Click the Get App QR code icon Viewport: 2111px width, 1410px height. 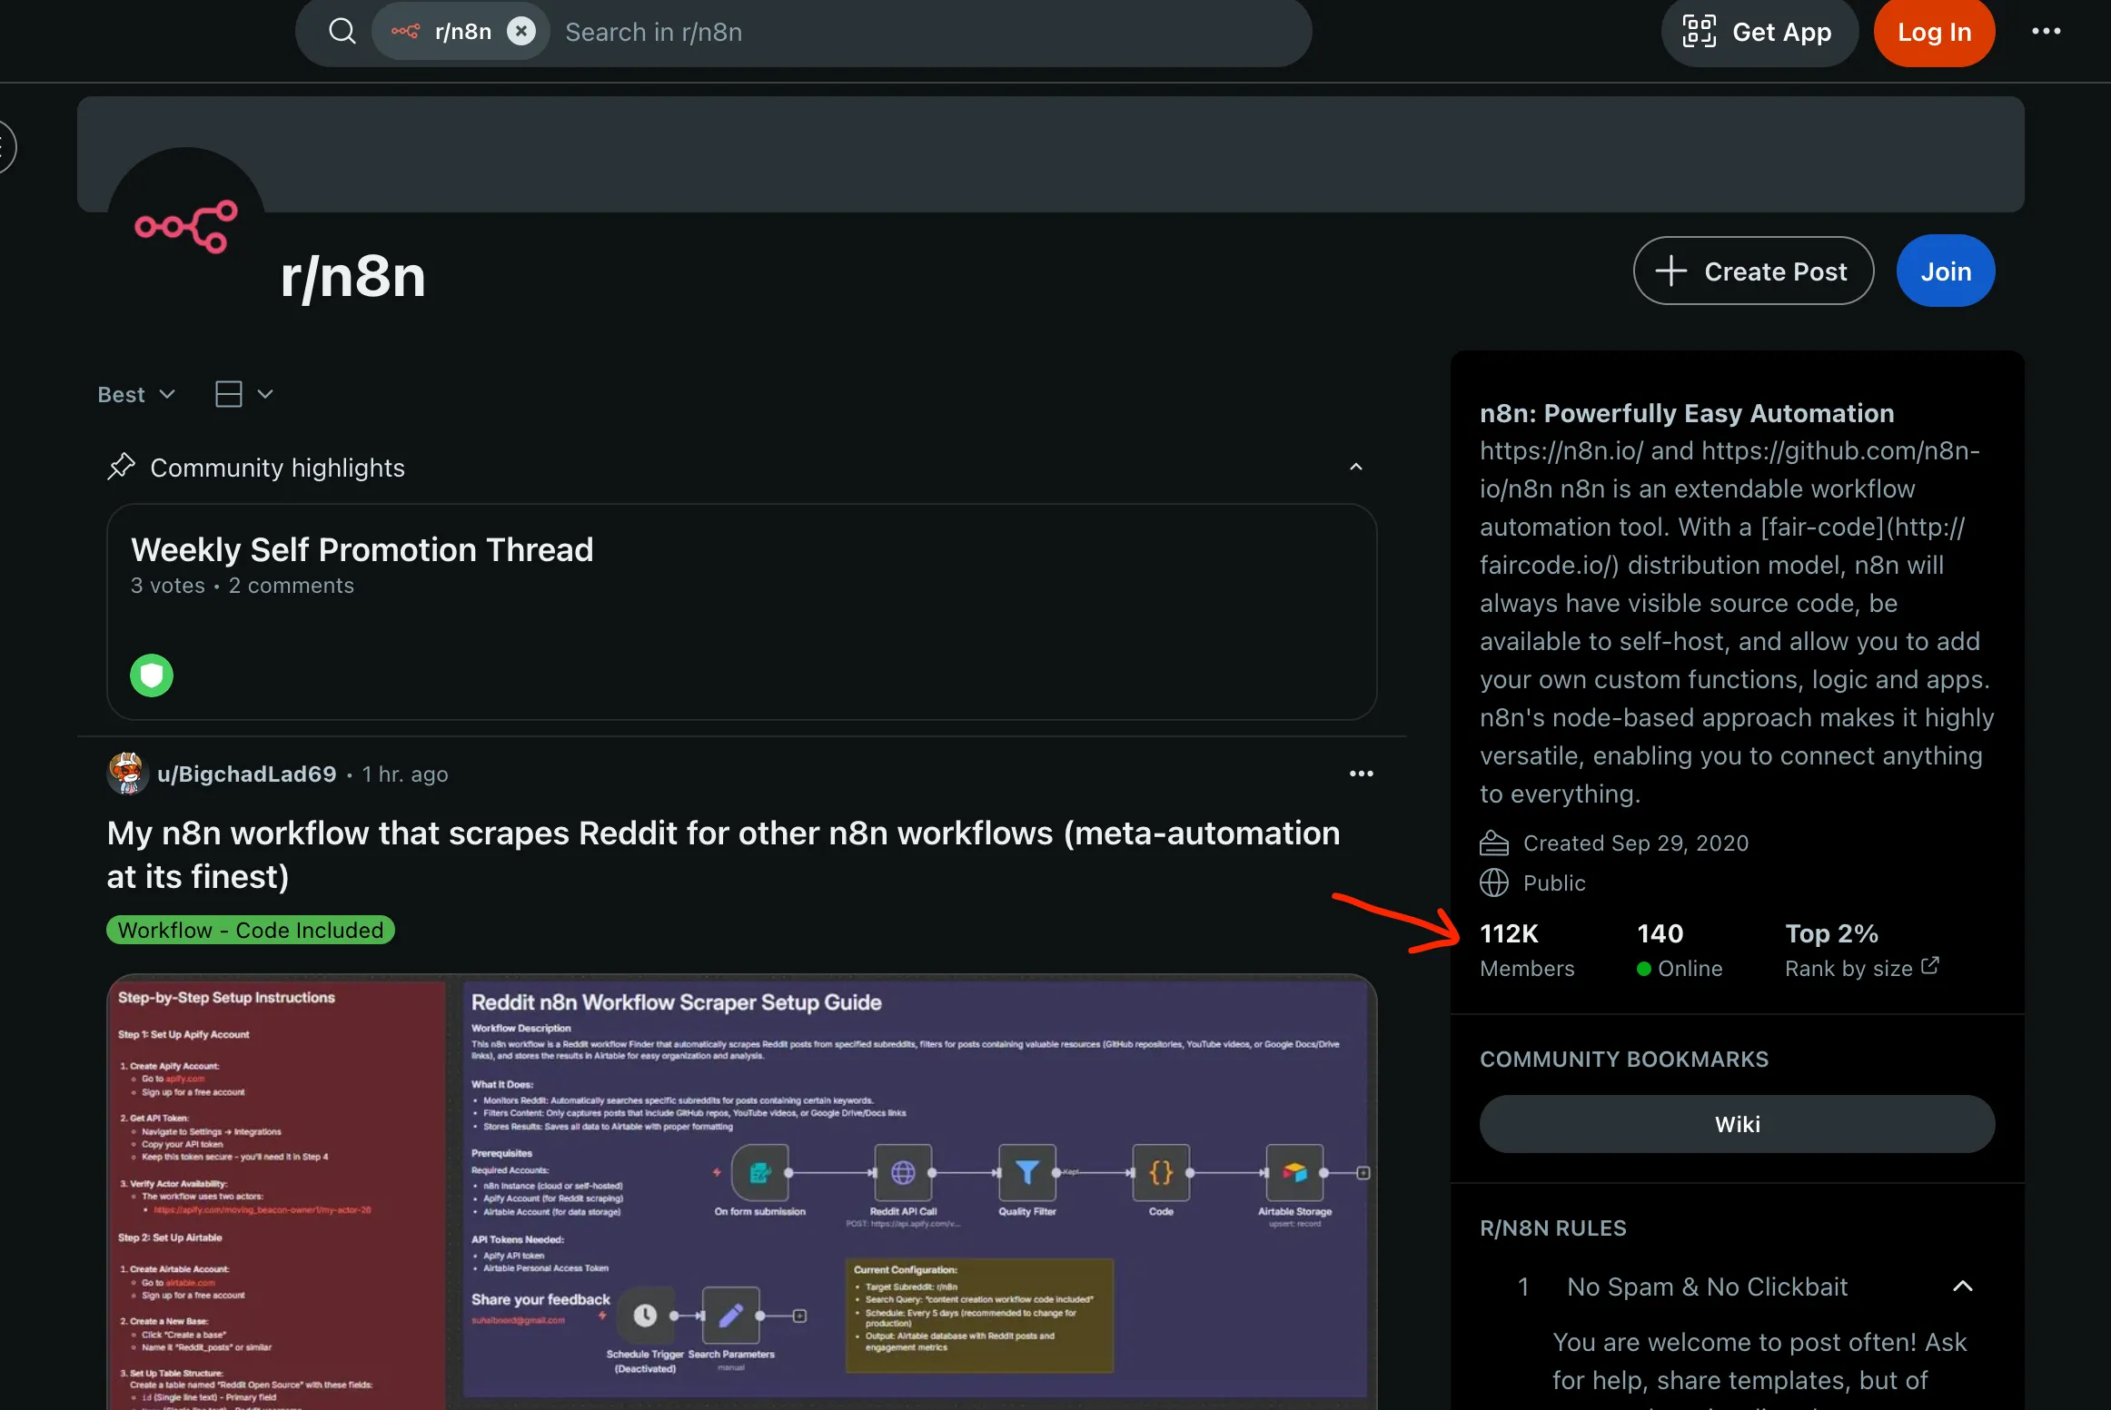(1699, 32)
